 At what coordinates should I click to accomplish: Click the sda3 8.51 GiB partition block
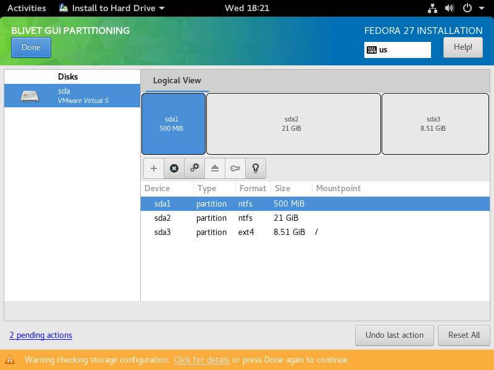(435, 124)
